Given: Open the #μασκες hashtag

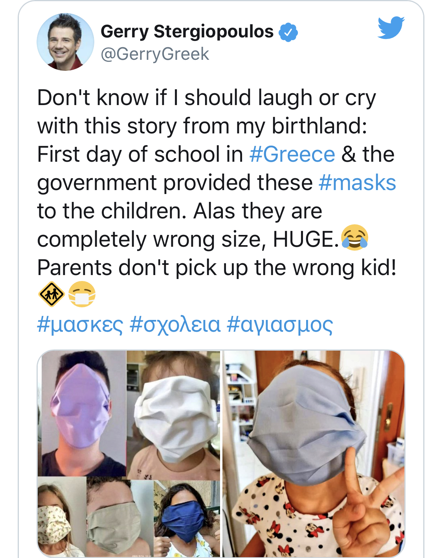Looking at the screenshot, I should pyautogui.click(x=80, y=324).
